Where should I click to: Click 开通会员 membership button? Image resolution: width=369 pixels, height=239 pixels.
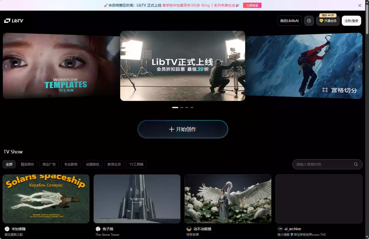[328, 21]
